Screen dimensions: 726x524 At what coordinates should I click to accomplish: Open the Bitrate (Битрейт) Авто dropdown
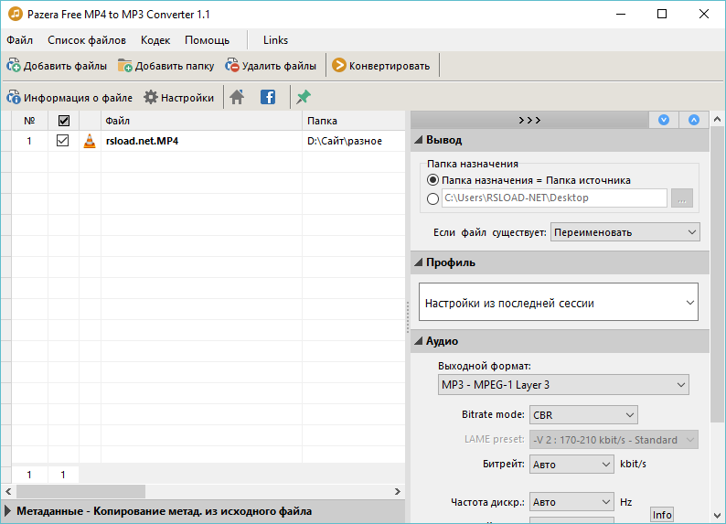click(571, 465)
